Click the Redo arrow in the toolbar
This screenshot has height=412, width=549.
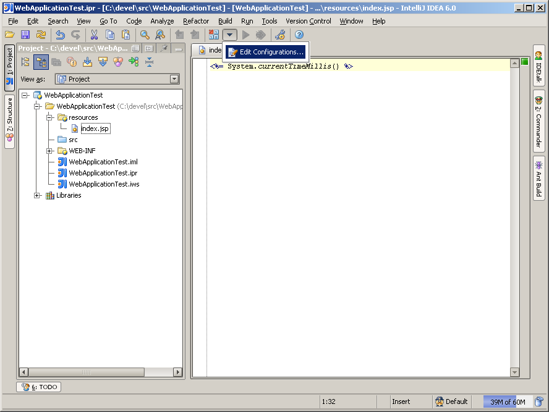pyautogui.click(x=75, y=35)
